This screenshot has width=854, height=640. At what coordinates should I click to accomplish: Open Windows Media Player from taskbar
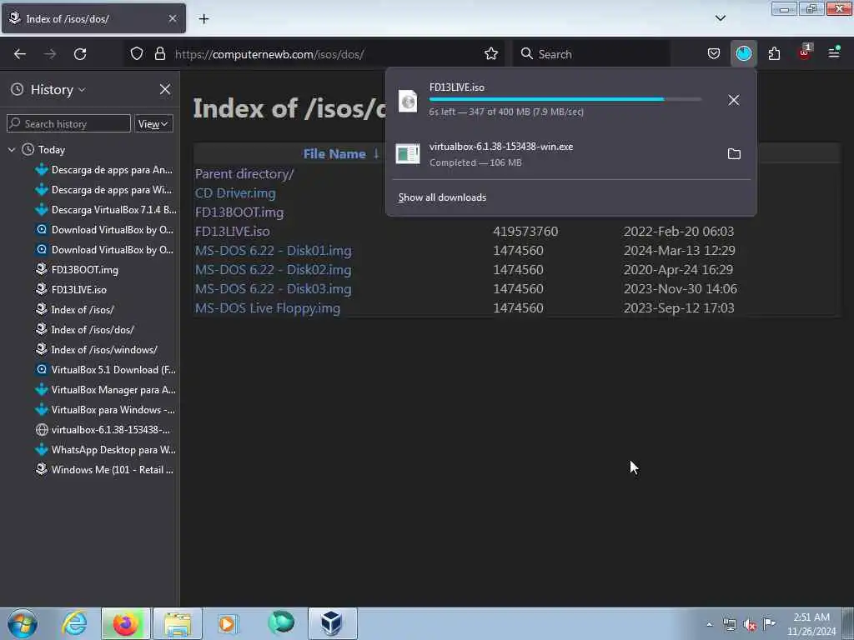[228, 623]
